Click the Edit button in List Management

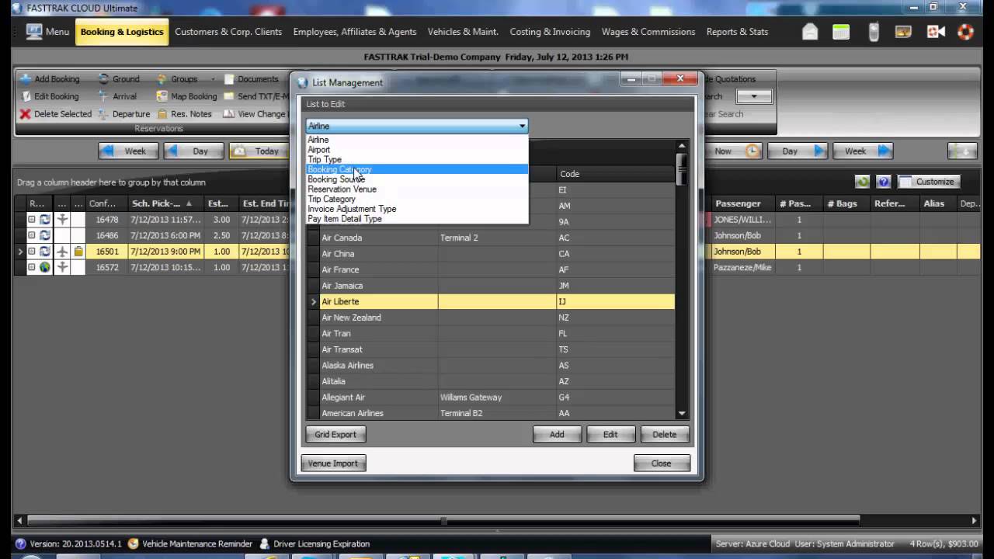click(610, 435)
